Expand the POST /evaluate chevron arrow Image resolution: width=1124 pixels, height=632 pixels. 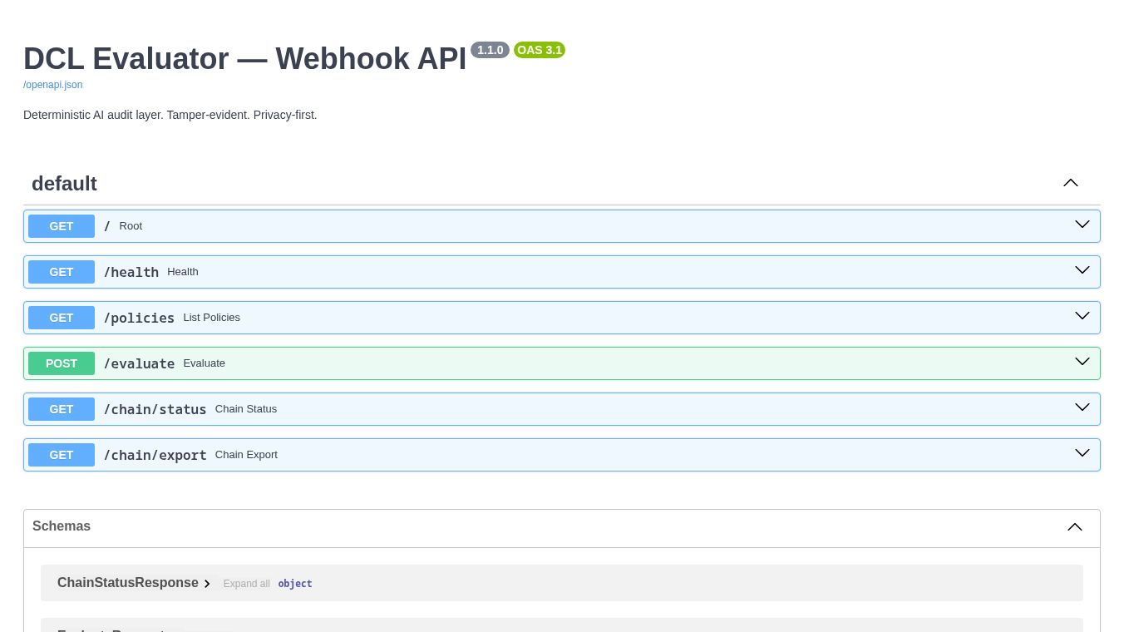click(1082, 363)
